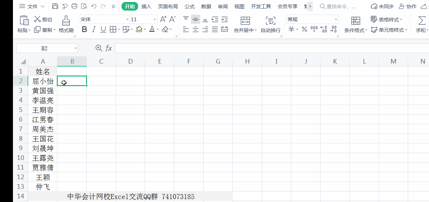This screenshot has height=202, width=429.
Task: Toggle horizontal center alignment
Action: coord(196,29)
